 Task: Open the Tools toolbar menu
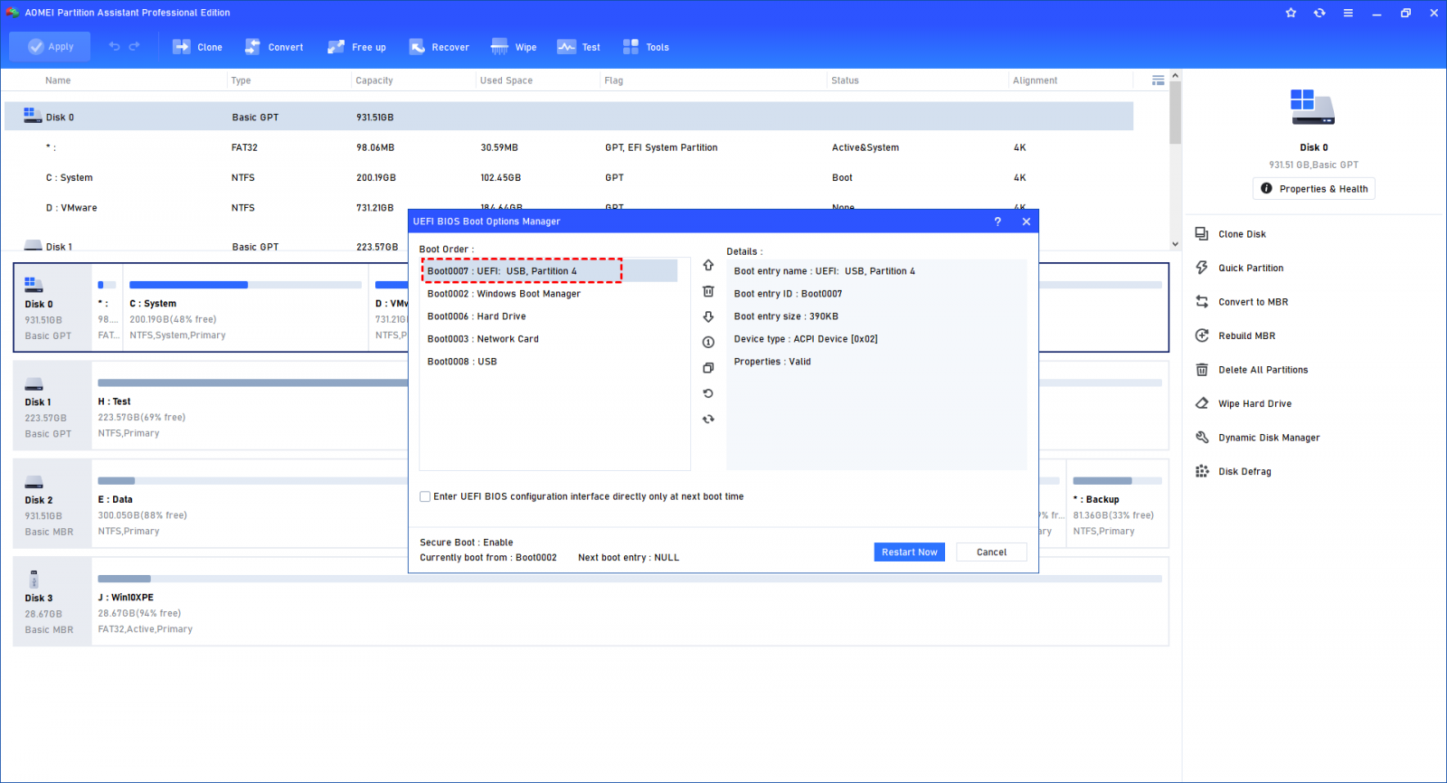pos(646,47)
